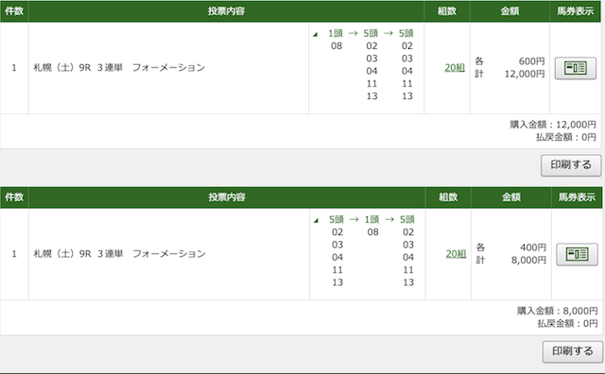Viewport: 605px width, 374px height.
Task: Open the 20組 link in second table
Action: [x=456, y=254]
